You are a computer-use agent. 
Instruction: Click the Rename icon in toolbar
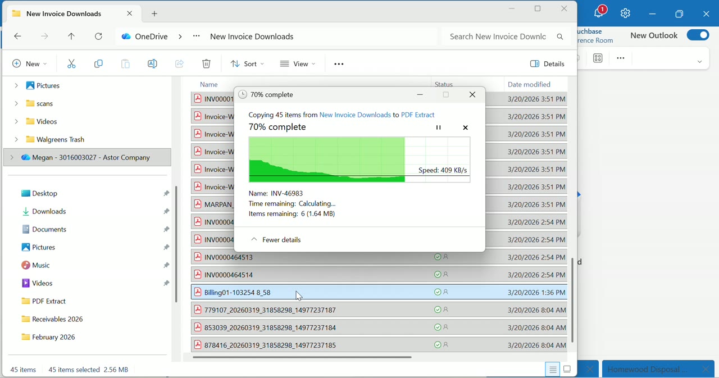click(x=152, y=64)
